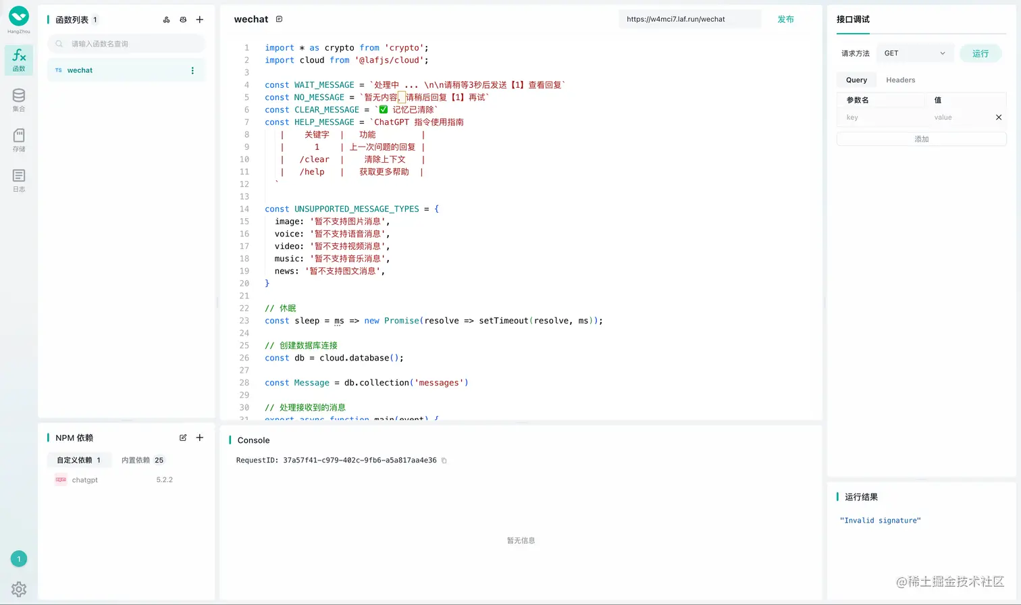This screenshot has width=1021, height=605.
Task: Click the WAIT_MESSAGE constant on line 4
Action: (x=324, y=85)
